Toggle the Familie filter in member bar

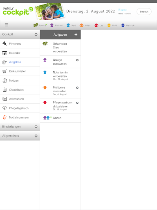pos(40,25)
